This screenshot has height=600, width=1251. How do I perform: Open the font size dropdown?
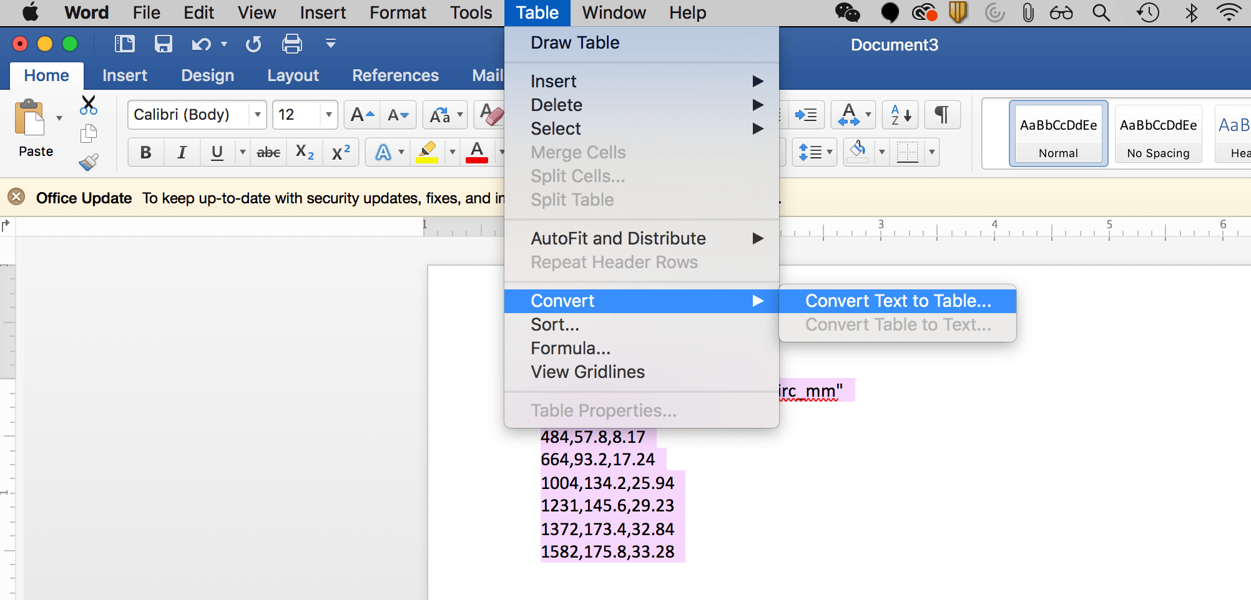click(329, 115)
